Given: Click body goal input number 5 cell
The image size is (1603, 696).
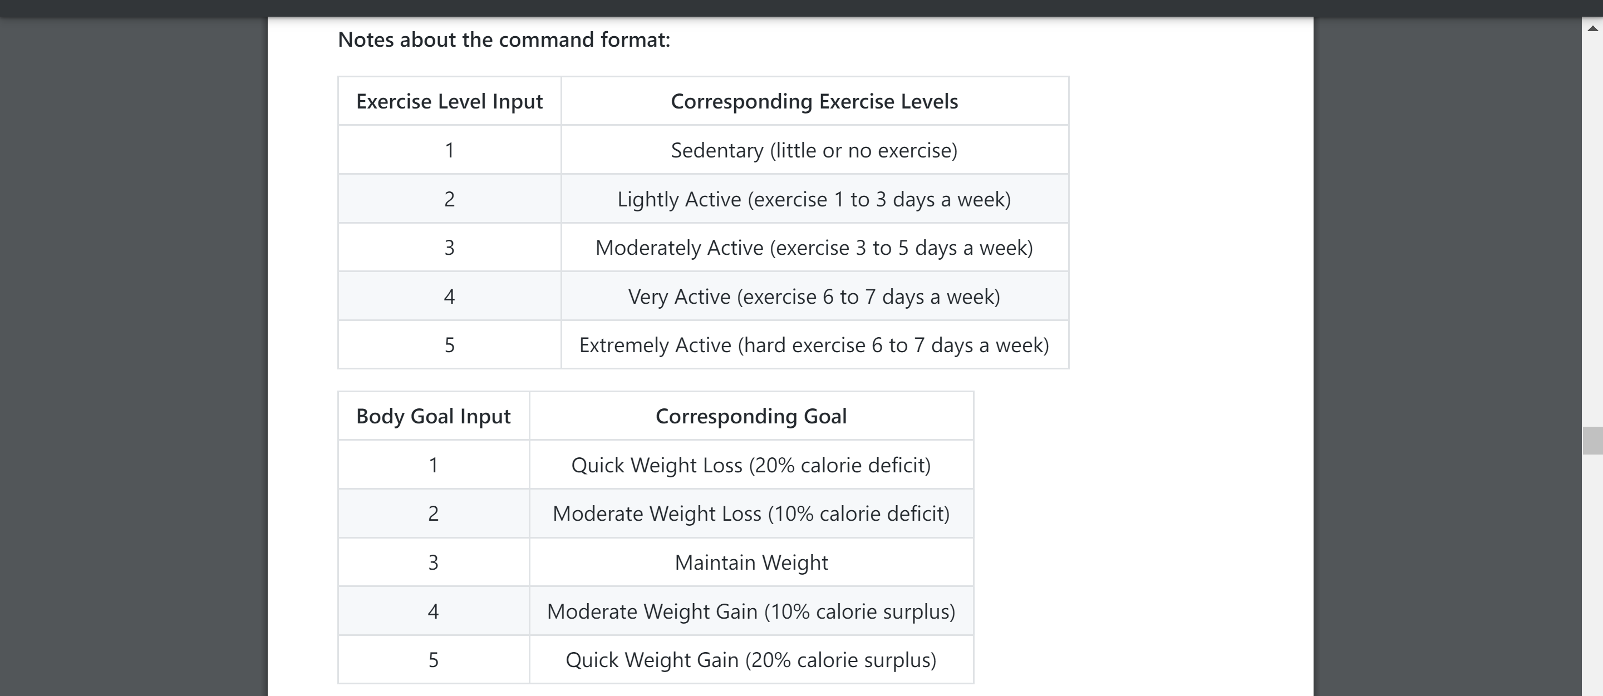Looking at the screenshot, I should (433, 660).
